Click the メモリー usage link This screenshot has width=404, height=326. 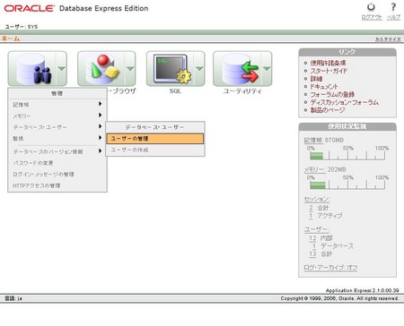click(314, 169)
